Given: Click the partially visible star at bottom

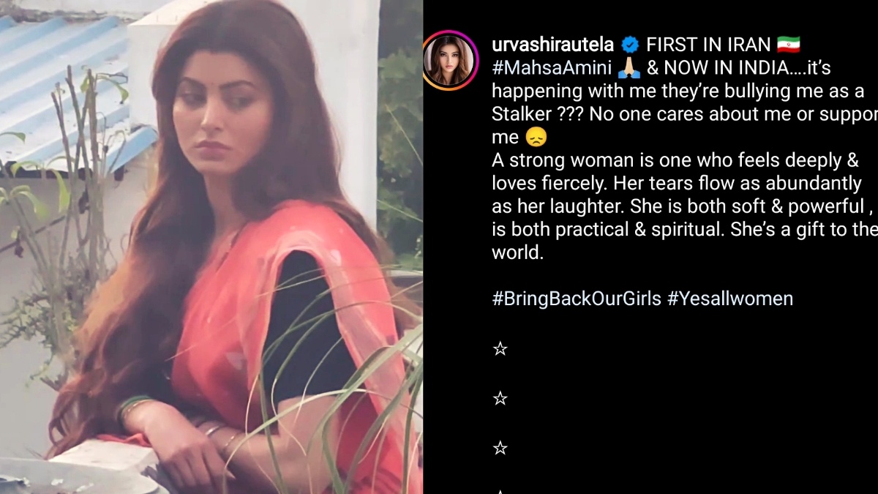Looking at the screenshot, I should click(500, 491).
